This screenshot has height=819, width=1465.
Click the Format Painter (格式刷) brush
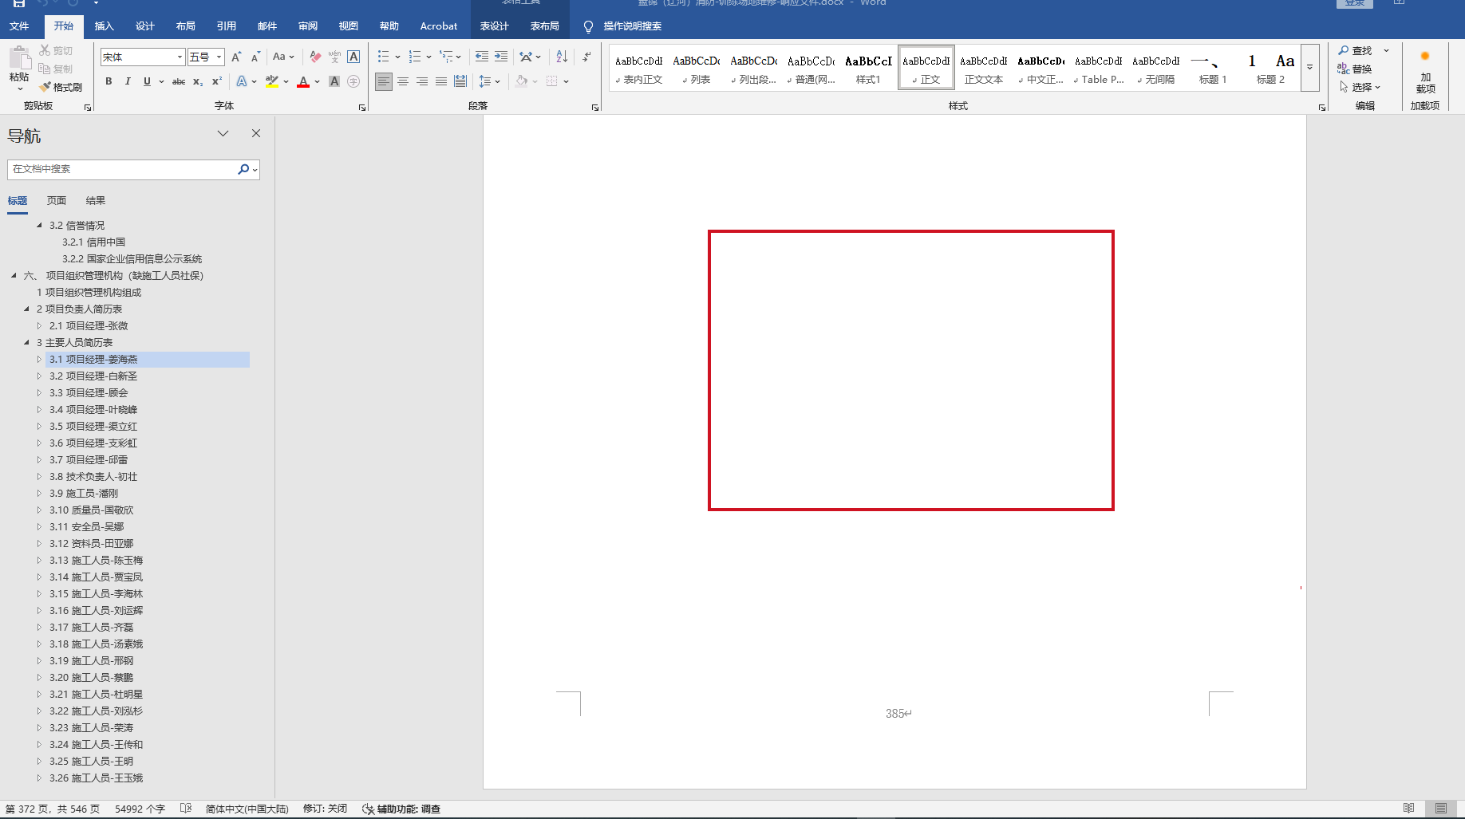click(61, 87)
